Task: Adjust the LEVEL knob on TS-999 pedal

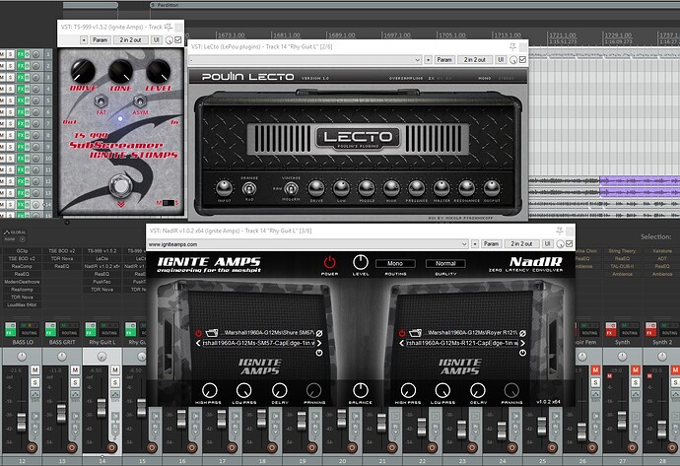Action: pos(158,72)
